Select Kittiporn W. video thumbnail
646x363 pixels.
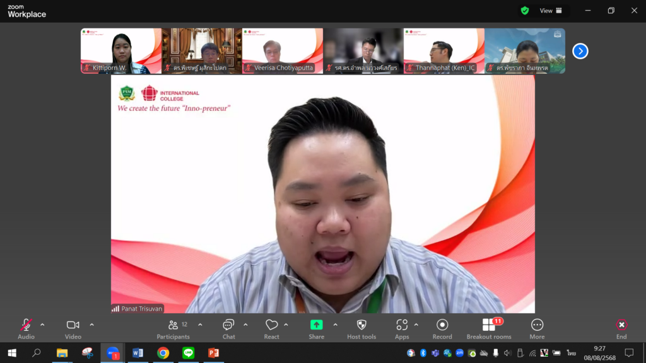pos(121,51)
